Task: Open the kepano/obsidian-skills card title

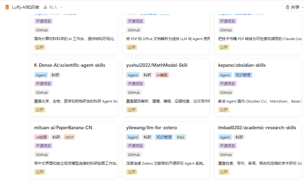Action: tap(242, 65)
